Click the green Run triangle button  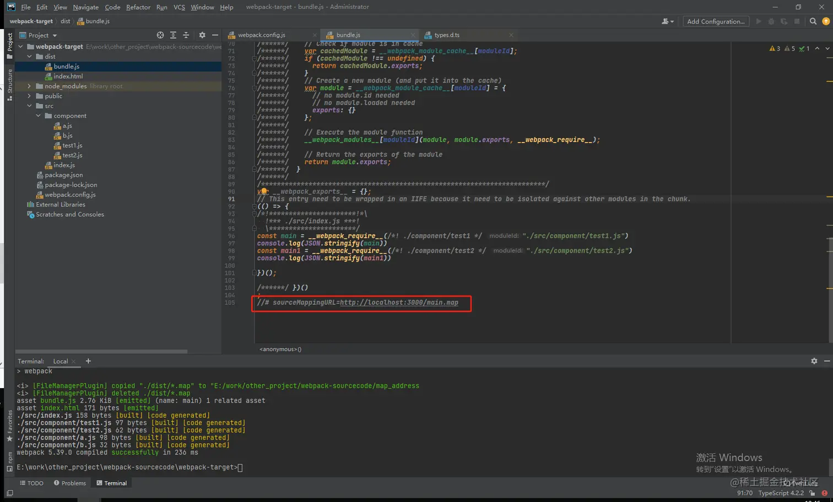[759, 21]
